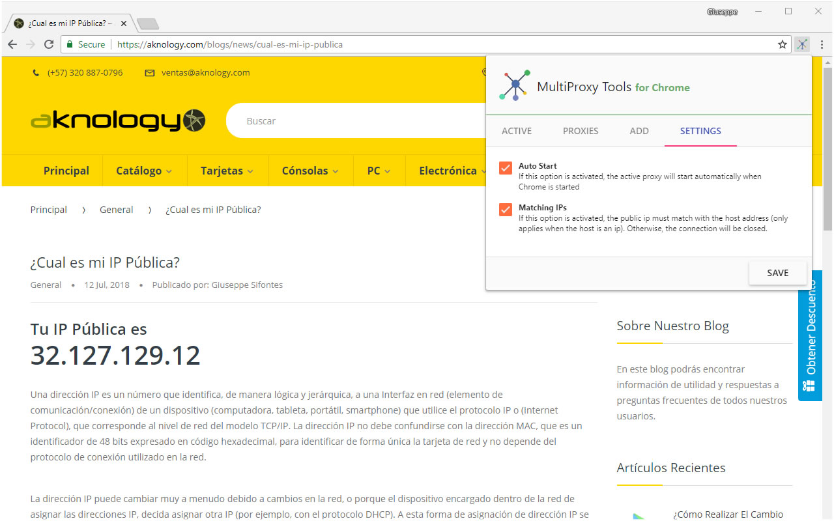Click the ¿Cual es mi IP Pública? breadcrumb text
The width and height of the screenshot is (834, 521).
213,210
